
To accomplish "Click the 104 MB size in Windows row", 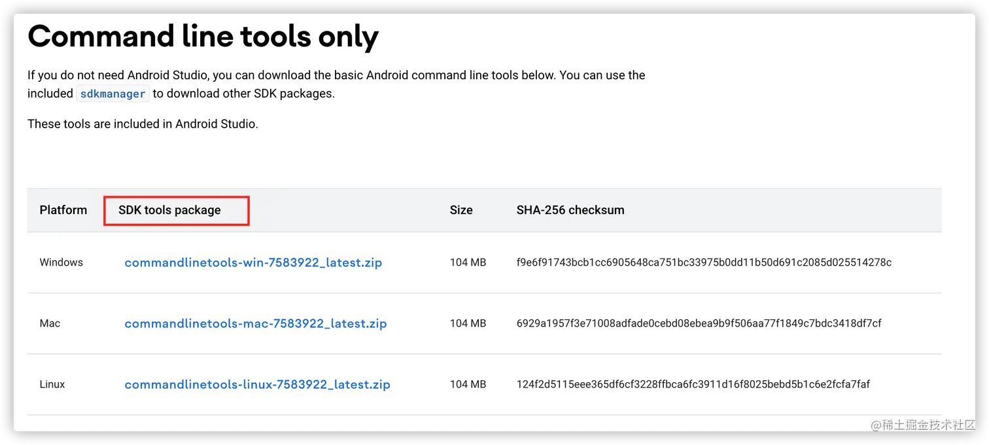I will [468, 262].
